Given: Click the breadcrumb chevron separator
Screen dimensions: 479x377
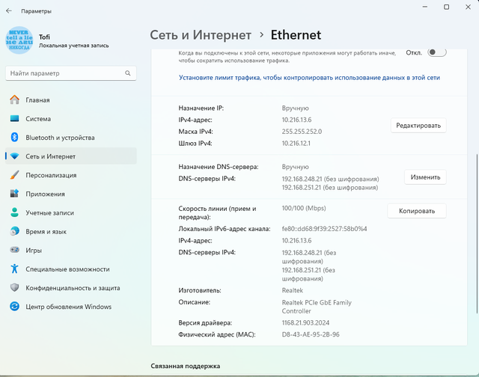Looking at the screenshot, I should tap(261, 35).
